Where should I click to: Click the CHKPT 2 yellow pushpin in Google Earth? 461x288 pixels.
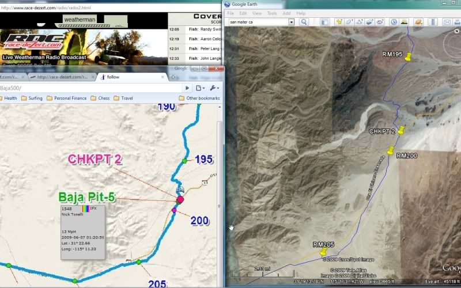[x=401, y=130]
